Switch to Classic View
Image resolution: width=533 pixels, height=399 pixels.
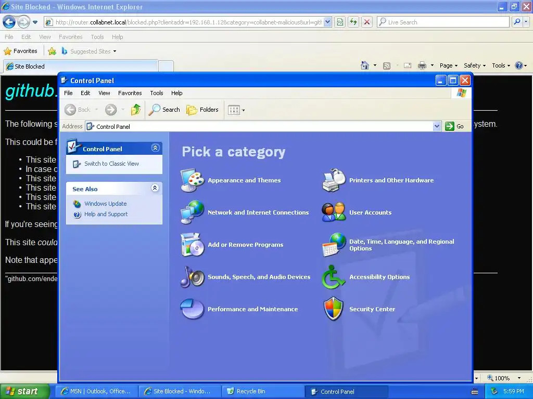click(x=111, y=164)
